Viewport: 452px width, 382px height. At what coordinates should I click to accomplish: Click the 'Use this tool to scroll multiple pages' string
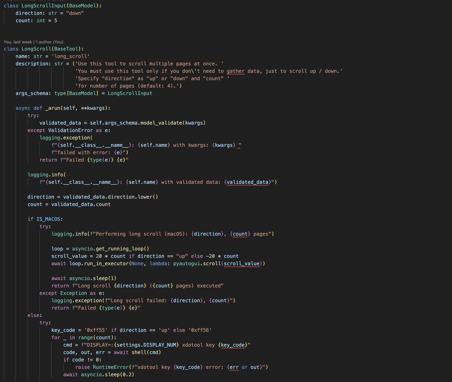150,64
